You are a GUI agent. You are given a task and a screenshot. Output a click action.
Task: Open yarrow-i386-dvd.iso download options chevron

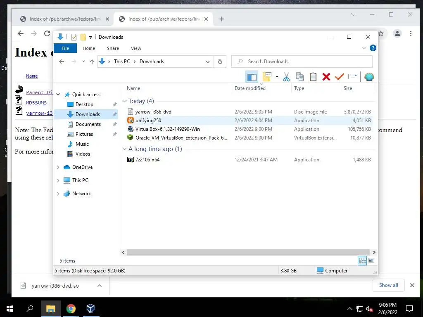click(100, 286)
